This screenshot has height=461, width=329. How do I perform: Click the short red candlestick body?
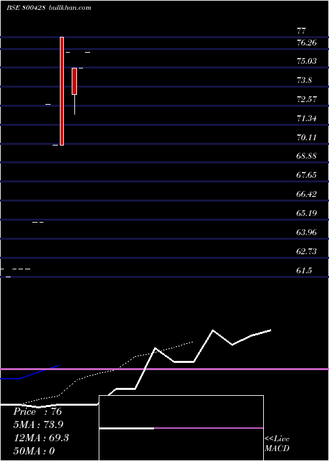(x=74, y=82)
